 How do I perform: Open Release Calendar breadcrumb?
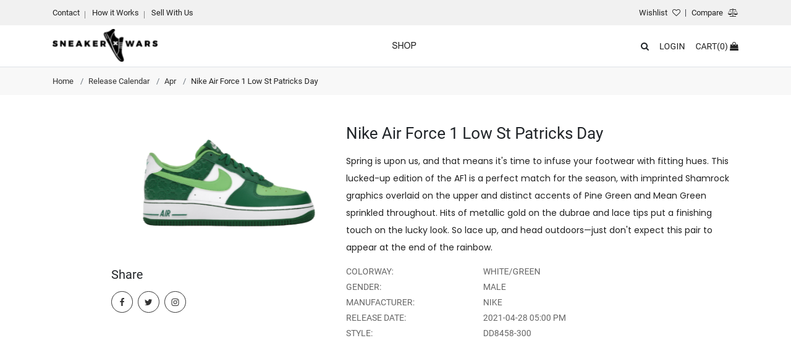(x=119, y=81)
